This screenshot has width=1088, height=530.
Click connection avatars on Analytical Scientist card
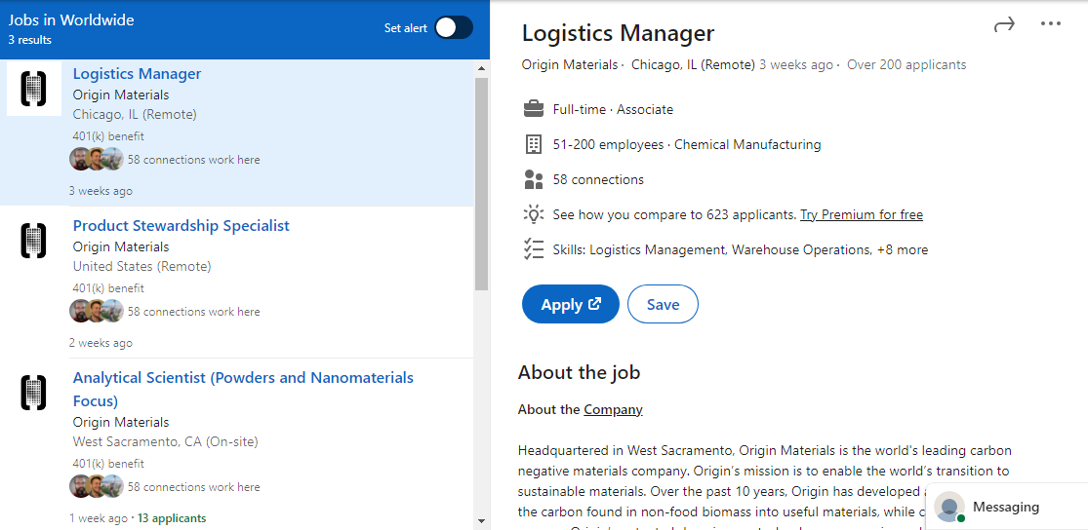coord(97,486)
